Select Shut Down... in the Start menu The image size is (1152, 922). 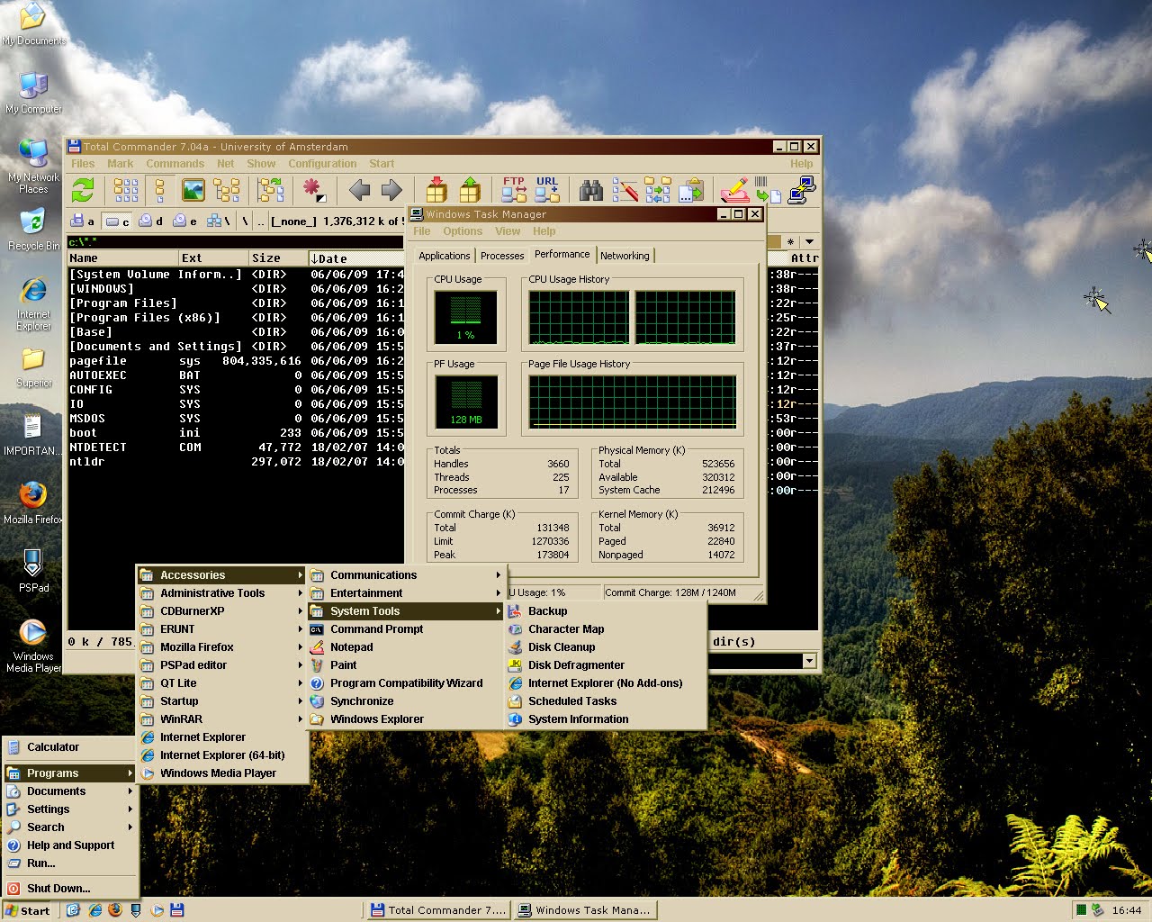[x=70, y=889]
